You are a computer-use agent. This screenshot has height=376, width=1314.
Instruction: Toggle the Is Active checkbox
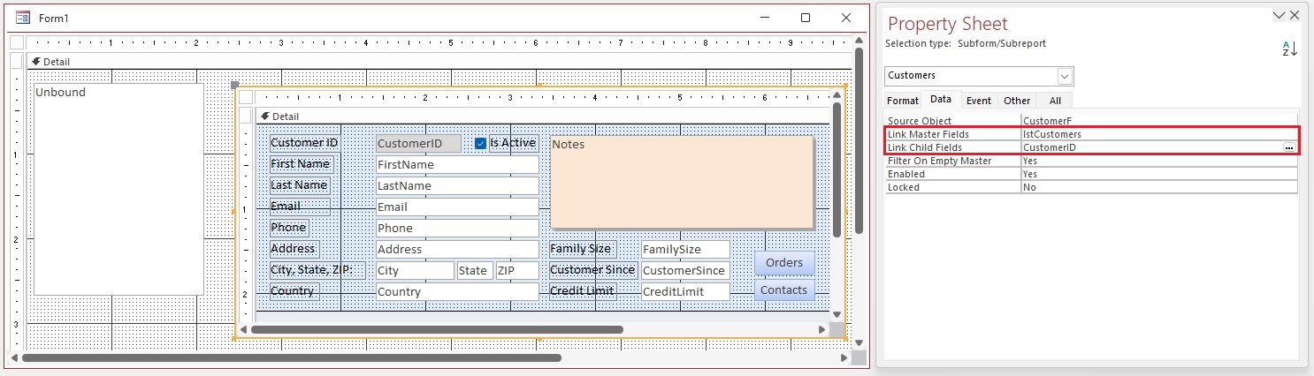point(480,143)
